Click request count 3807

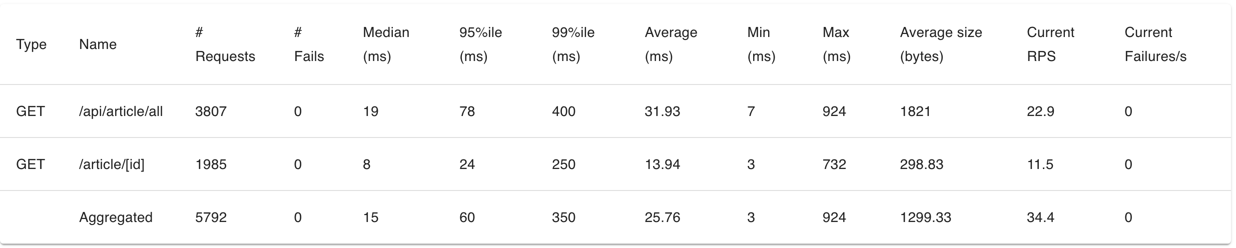[211, 111]
